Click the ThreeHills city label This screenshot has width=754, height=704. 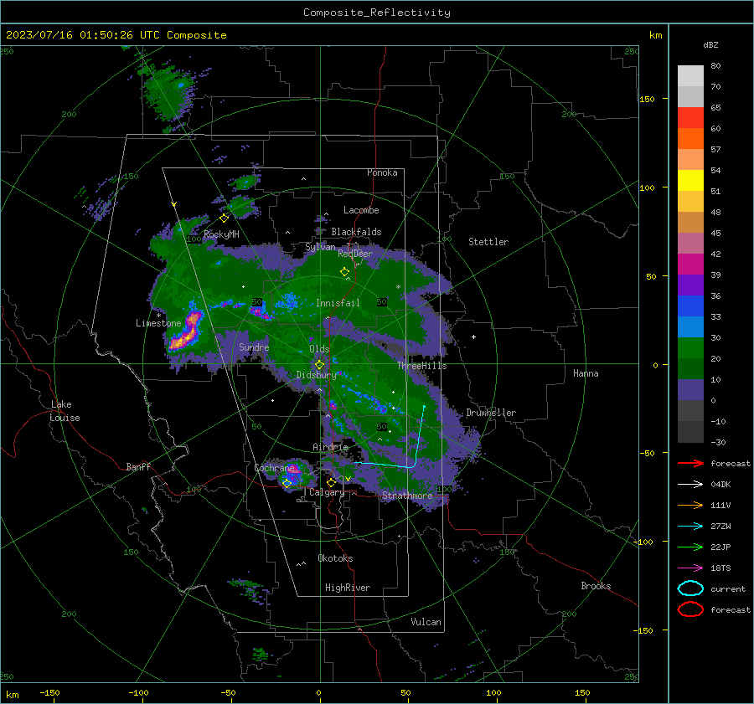click(421, 366)
